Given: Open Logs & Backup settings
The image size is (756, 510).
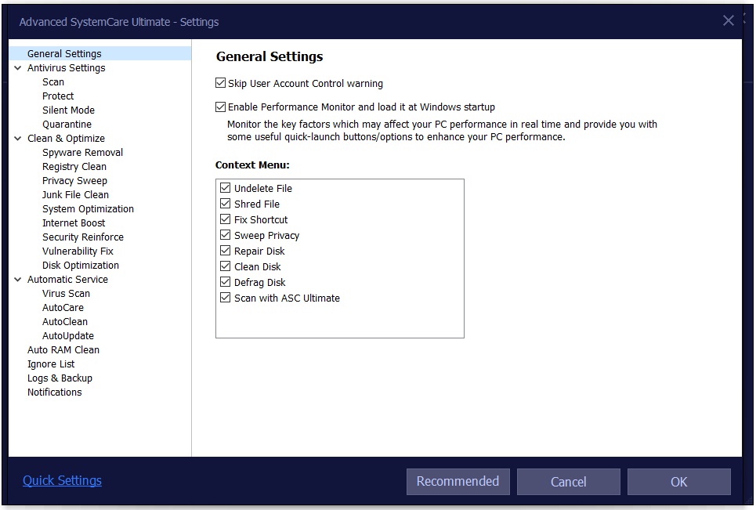Looking at the screenshot, I should tap(60, 378).
